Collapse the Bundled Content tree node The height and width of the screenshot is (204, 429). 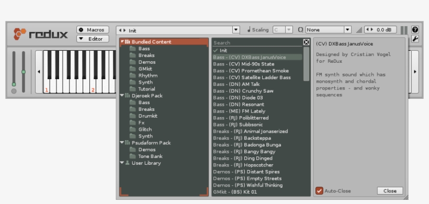pyautogui.click(x=122, y=42)
